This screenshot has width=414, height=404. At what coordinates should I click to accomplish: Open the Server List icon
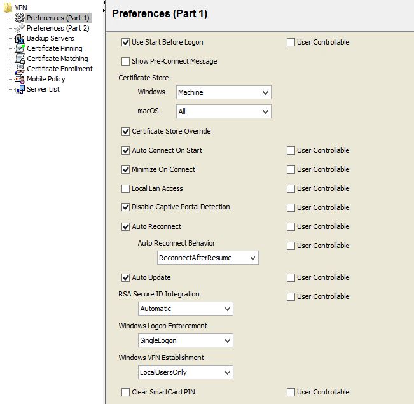point(20,89)
